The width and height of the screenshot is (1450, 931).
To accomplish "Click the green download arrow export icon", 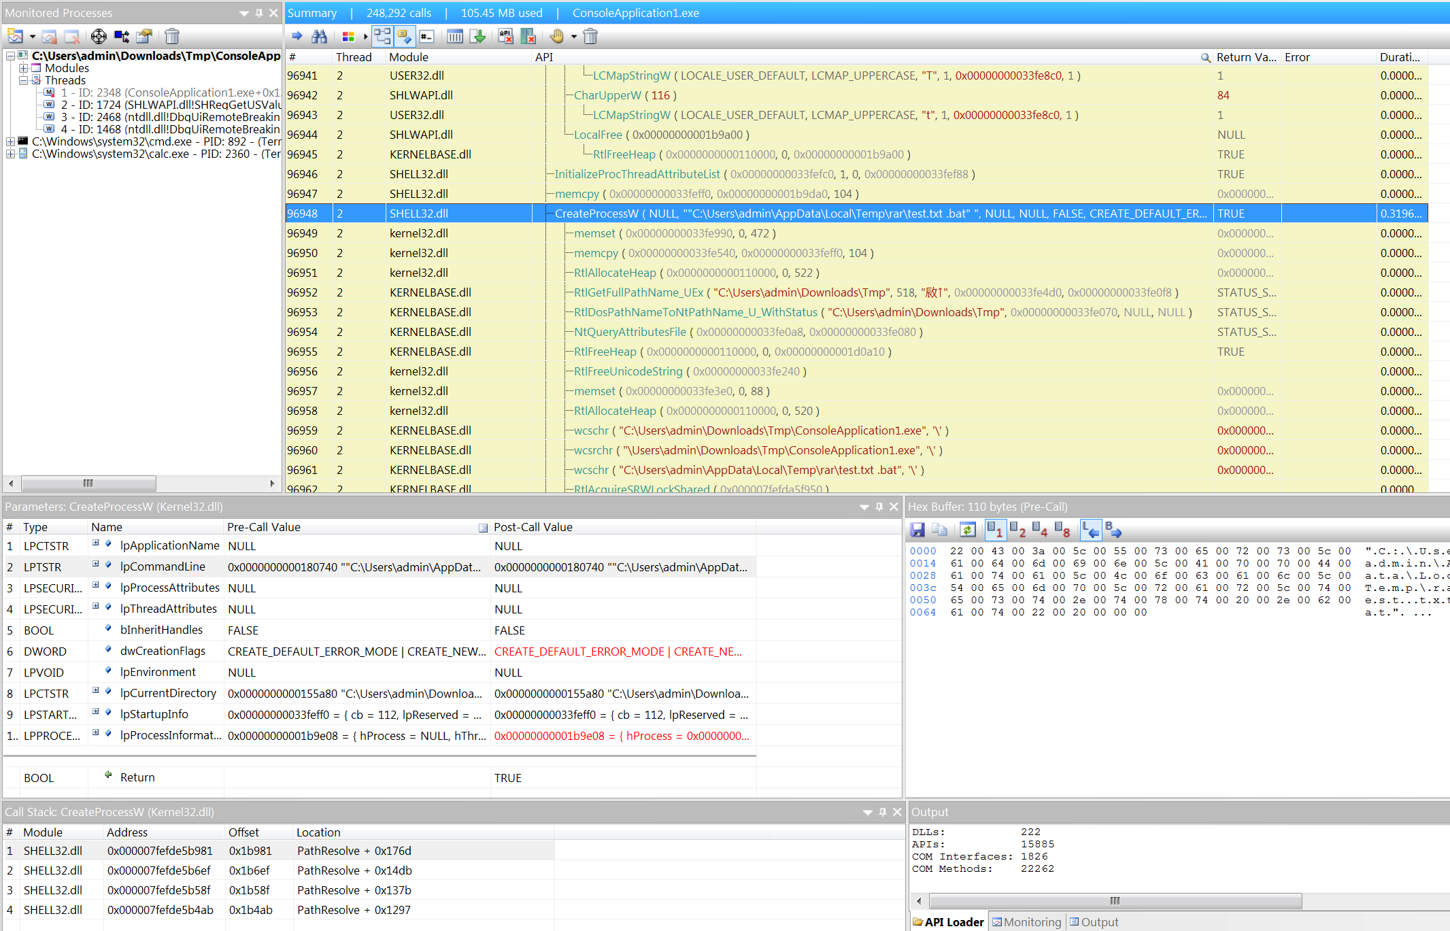I will click(x=478, y=37).
